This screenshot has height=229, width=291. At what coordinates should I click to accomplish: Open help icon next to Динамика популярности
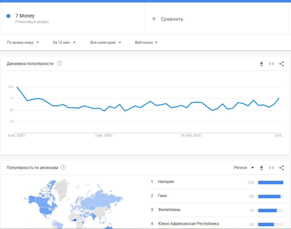point(59,63)
